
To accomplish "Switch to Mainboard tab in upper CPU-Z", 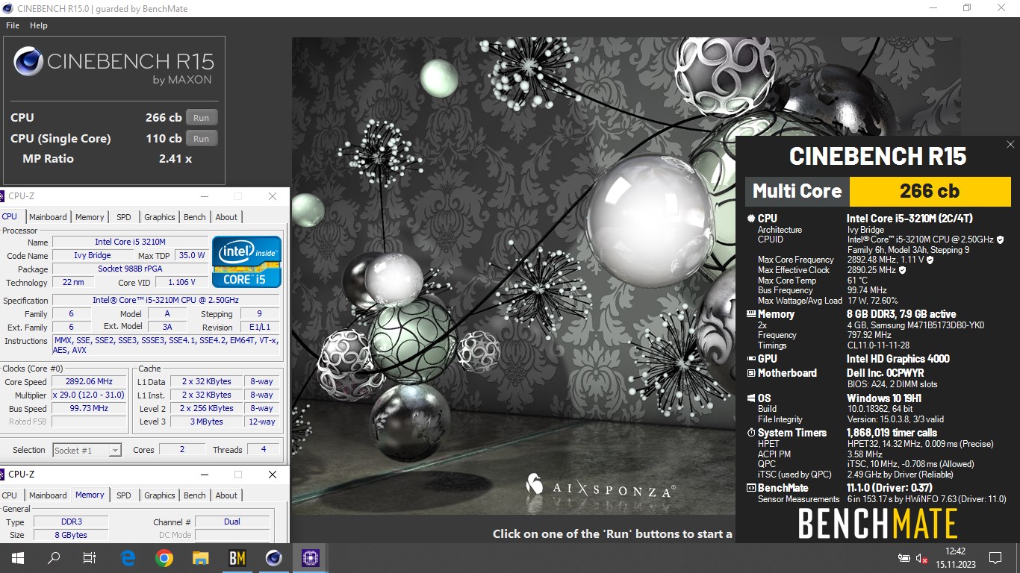I will (x=48, y=217).
